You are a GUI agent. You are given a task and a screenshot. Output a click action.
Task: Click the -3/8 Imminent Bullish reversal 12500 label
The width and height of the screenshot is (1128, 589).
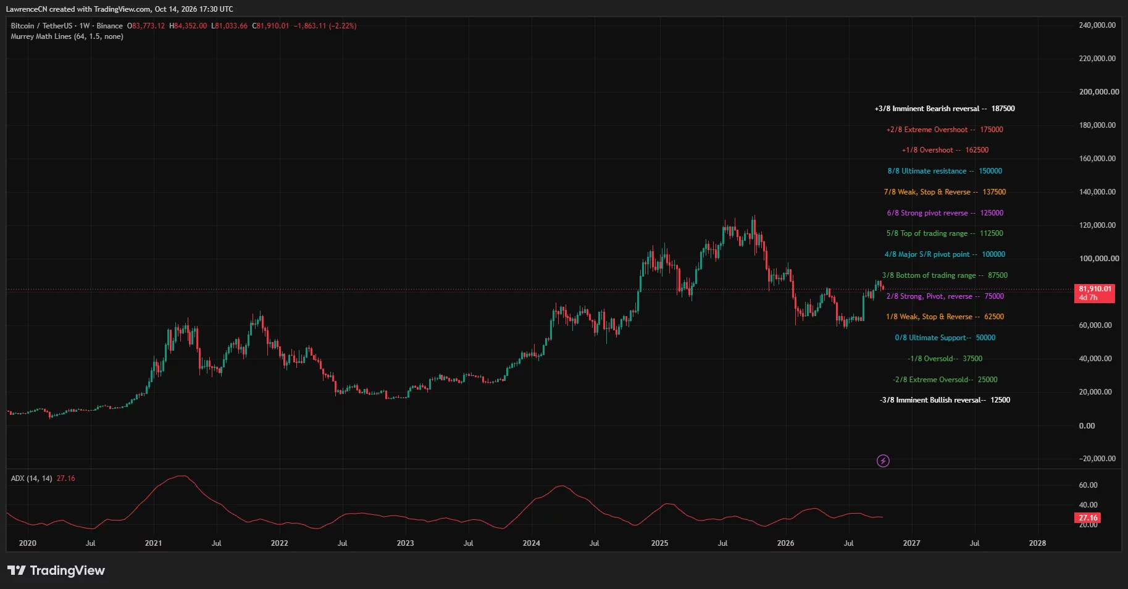click(x=945, y=400)
